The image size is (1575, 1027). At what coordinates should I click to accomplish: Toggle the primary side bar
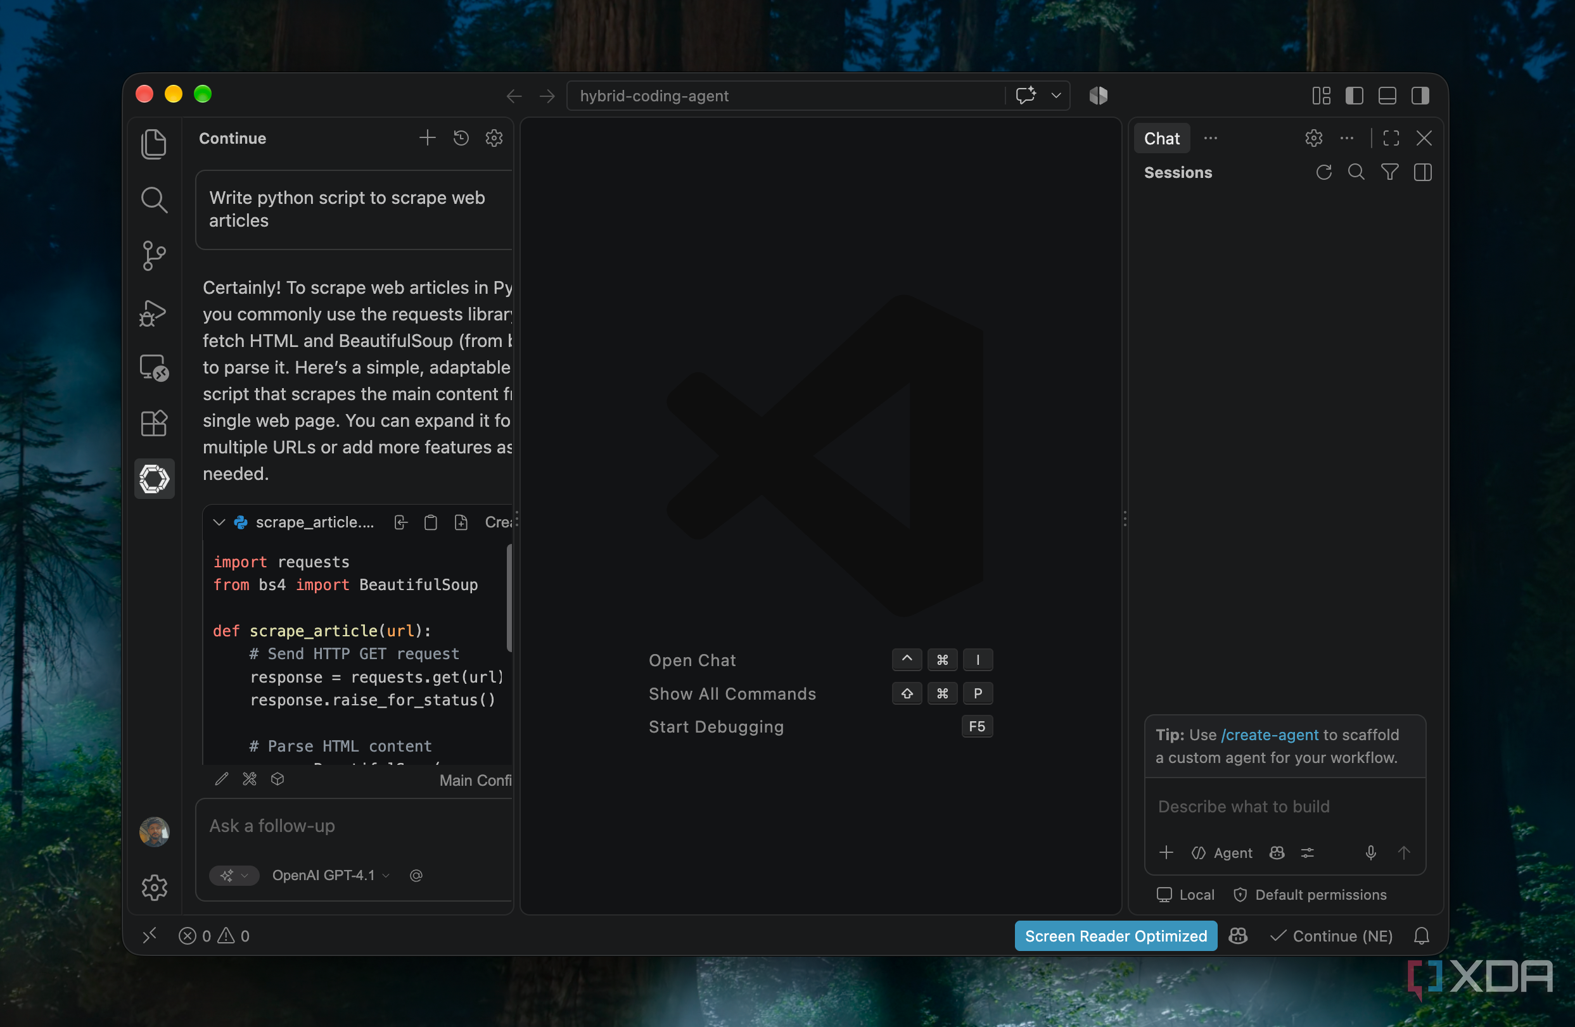1354,95
